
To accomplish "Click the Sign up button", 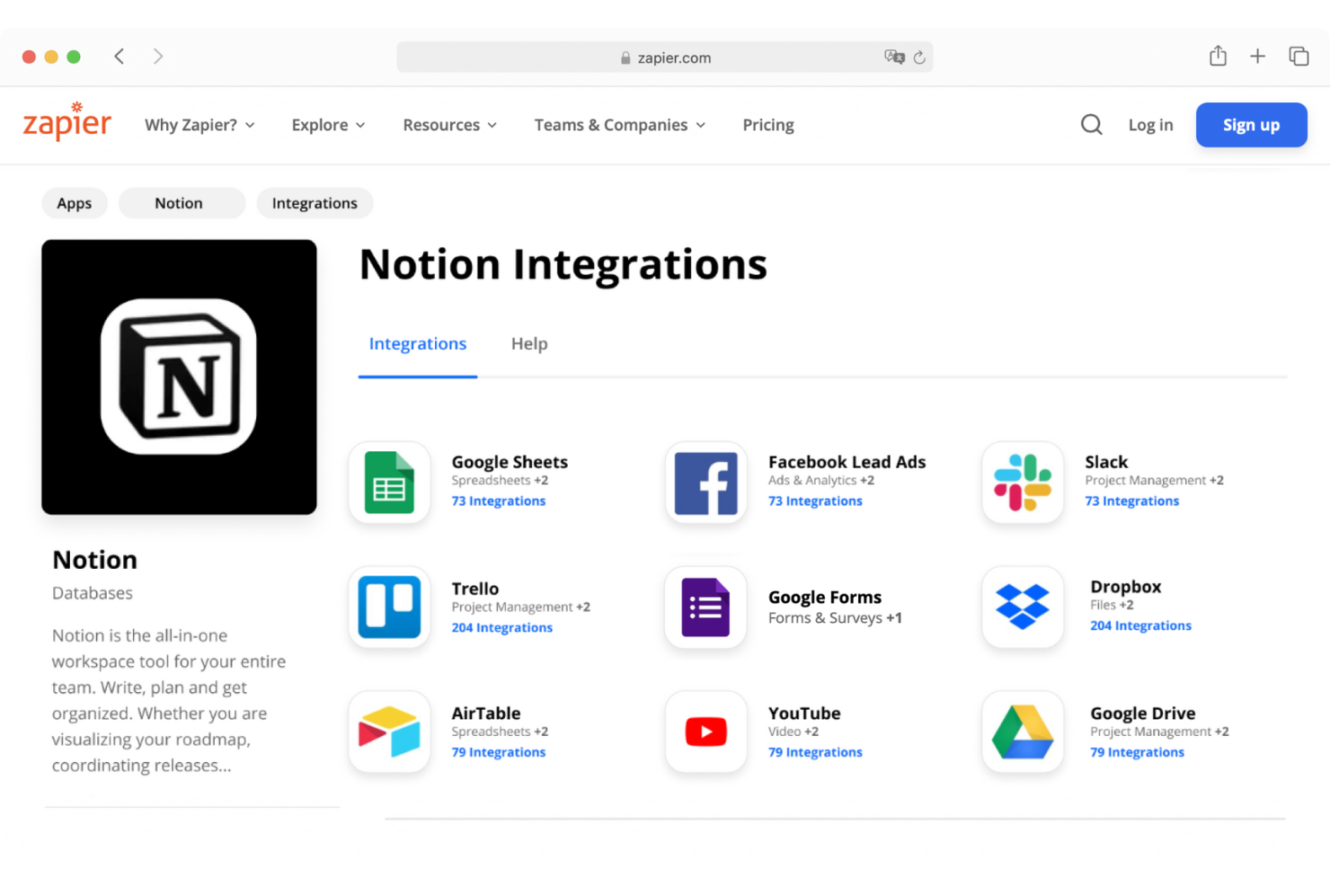I will click(1251, 125).
